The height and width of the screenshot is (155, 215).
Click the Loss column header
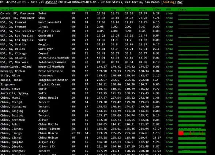point(75,10)
